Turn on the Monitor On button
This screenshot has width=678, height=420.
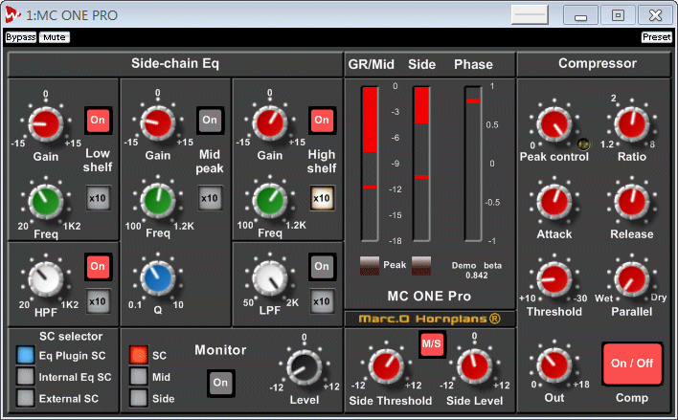(220, 383)
